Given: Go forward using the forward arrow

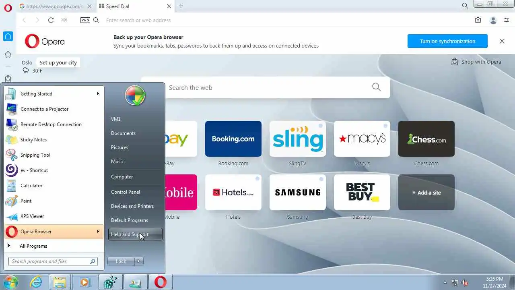Looking at the screenshot, I should pyautogui.click(x=37, y=20).
